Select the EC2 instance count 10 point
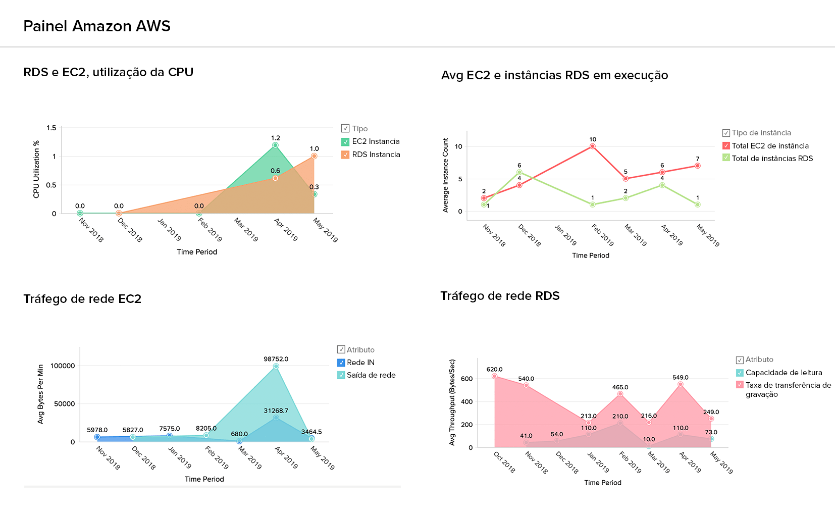Screen dimensions: 835x514 [x=593, y=146]
